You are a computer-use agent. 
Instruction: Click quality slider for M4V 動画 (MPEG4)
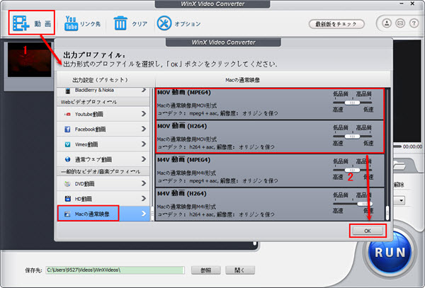coord(352,170)
